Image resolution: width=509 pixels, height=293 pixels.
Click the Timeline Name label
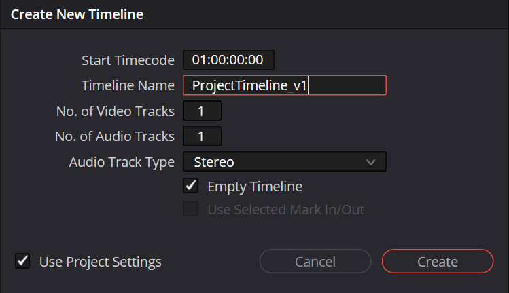coord(128,85)
